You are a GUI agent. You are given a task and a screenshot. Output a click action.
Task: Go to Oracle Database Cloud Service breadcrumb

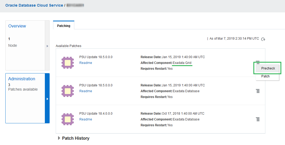(34, 5)
